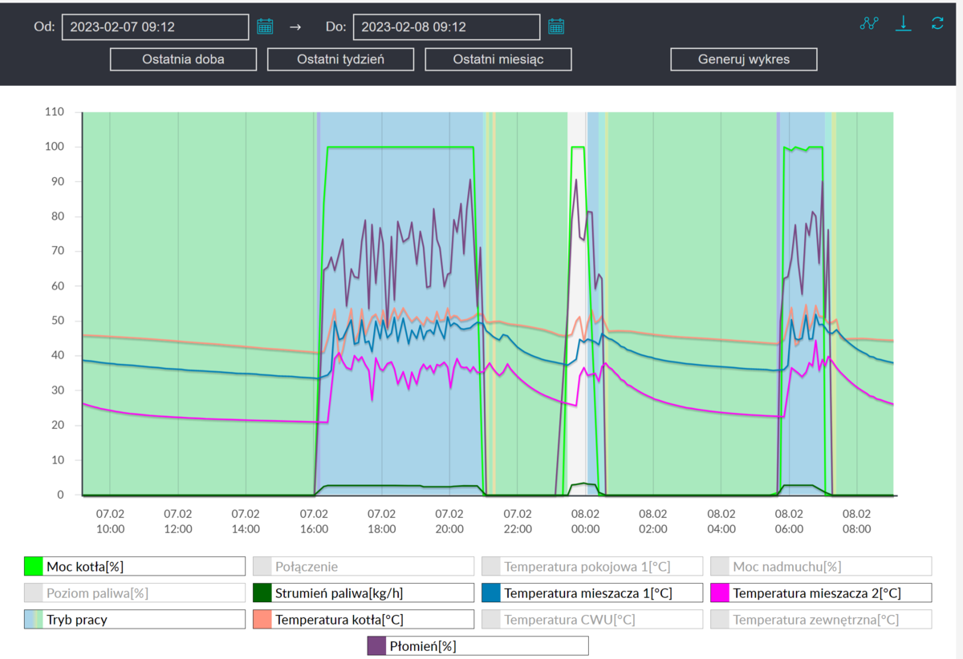Select the Ostatni tydzień range button
The height and width of the screenshot is (659, 963).
340,59
